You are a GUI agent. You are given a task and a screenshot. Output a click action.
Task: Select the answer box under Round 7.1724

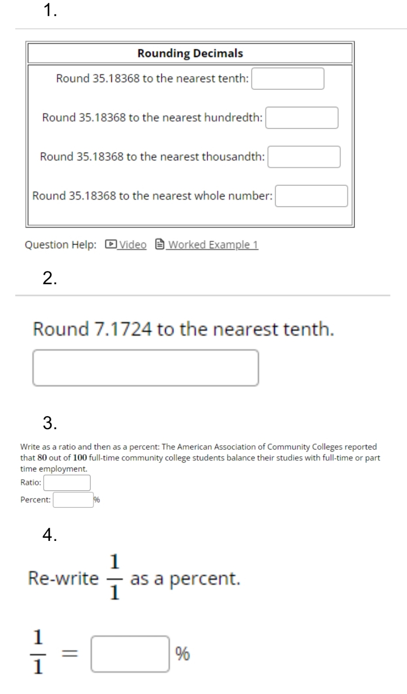tap(145, 368)
